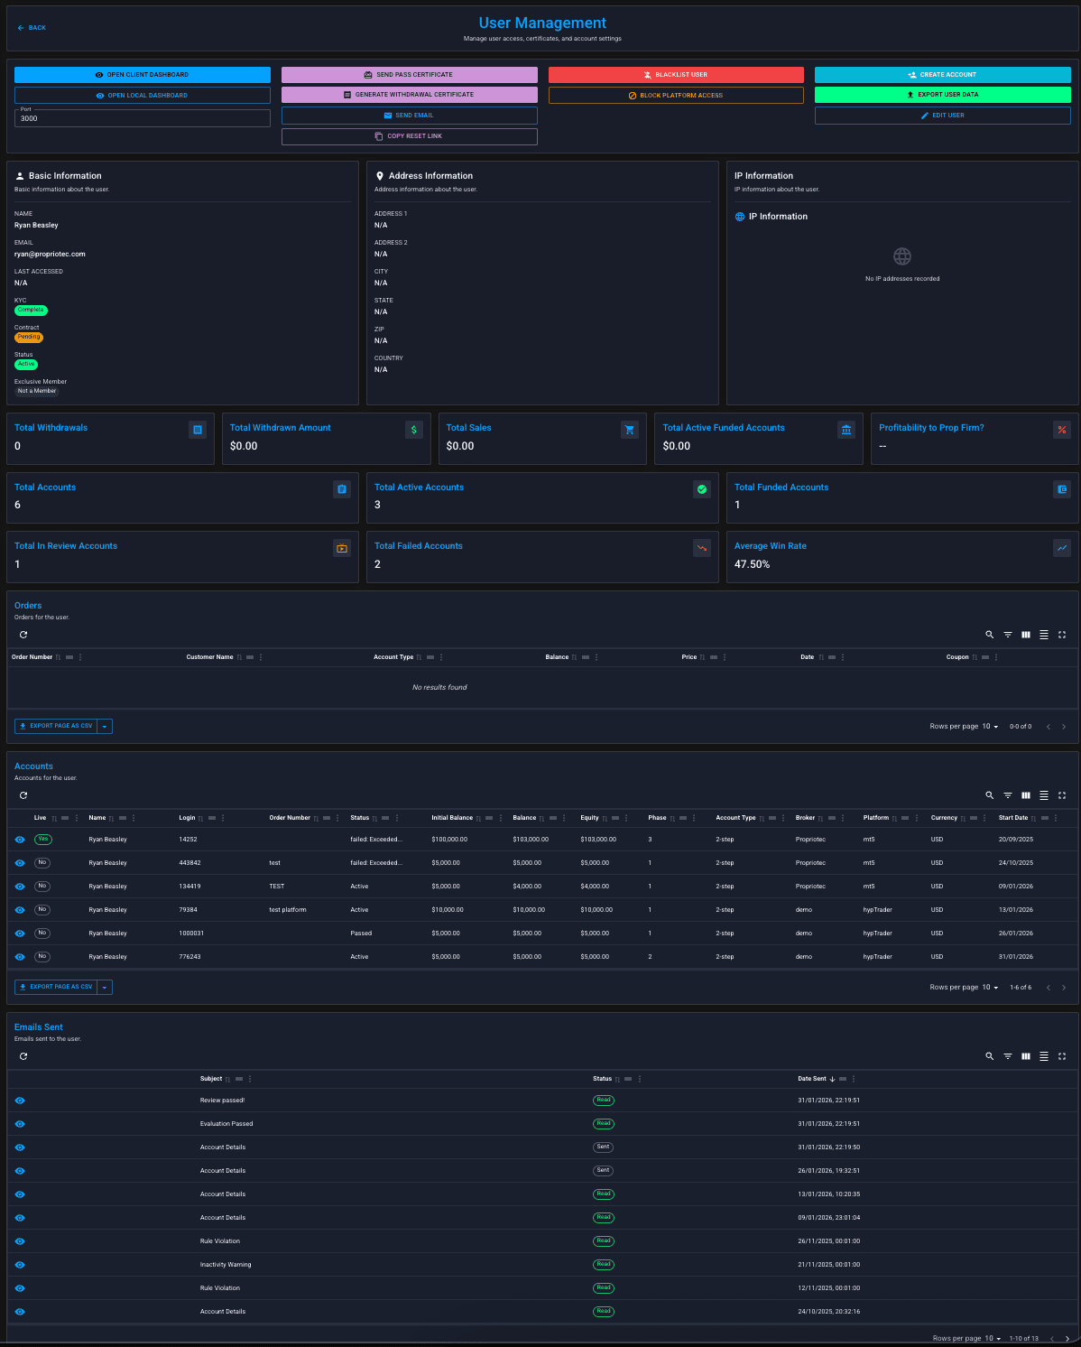The width and height of the screenshot is (1081, 1347).
Task: Sort Accounts table by Login column
Action: (x=200, y=818)
